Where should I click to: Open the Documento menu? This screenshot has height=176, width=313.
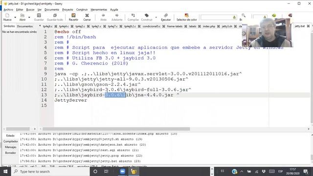(x=52, y=10)
